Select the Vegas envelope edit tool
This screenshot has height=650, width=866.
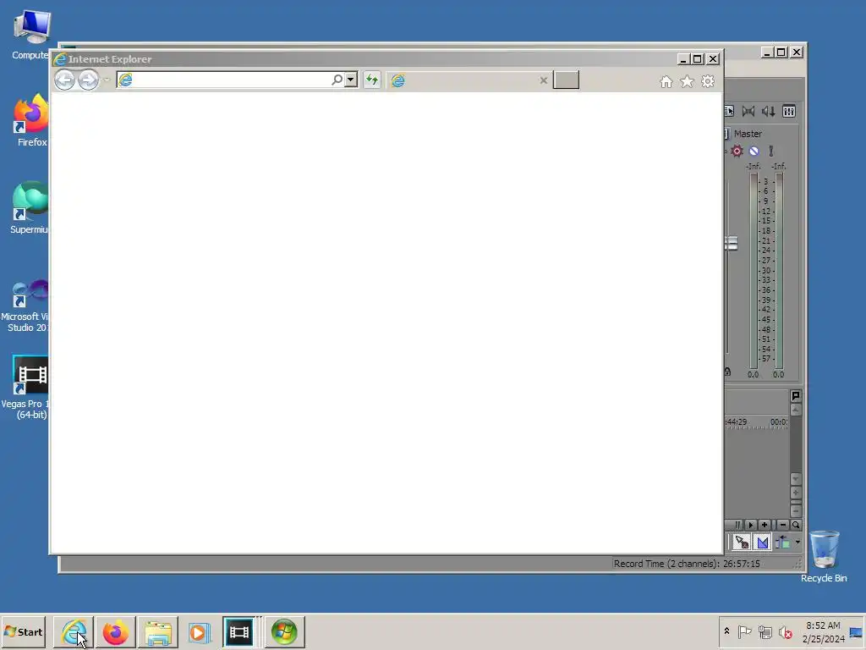pos(763,543)
